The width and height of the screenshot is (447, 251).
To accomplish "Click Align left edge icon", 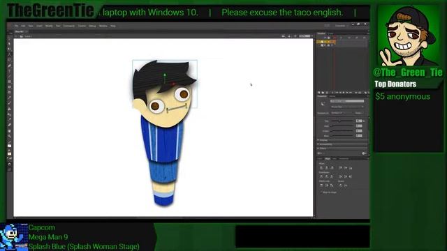I will 321,168.
